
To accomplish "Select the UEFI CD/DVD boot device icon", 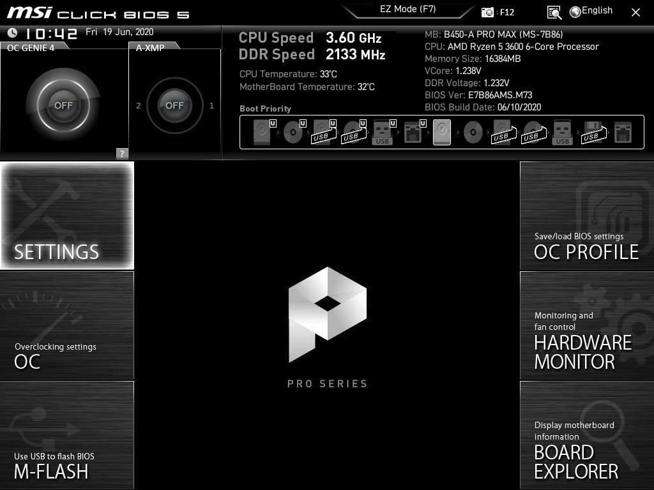I will (x=294, y=132).
